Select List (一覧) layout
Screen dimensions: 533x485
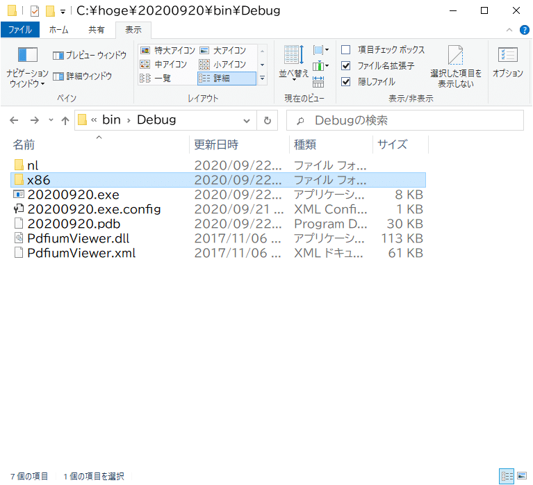[168, 79]
